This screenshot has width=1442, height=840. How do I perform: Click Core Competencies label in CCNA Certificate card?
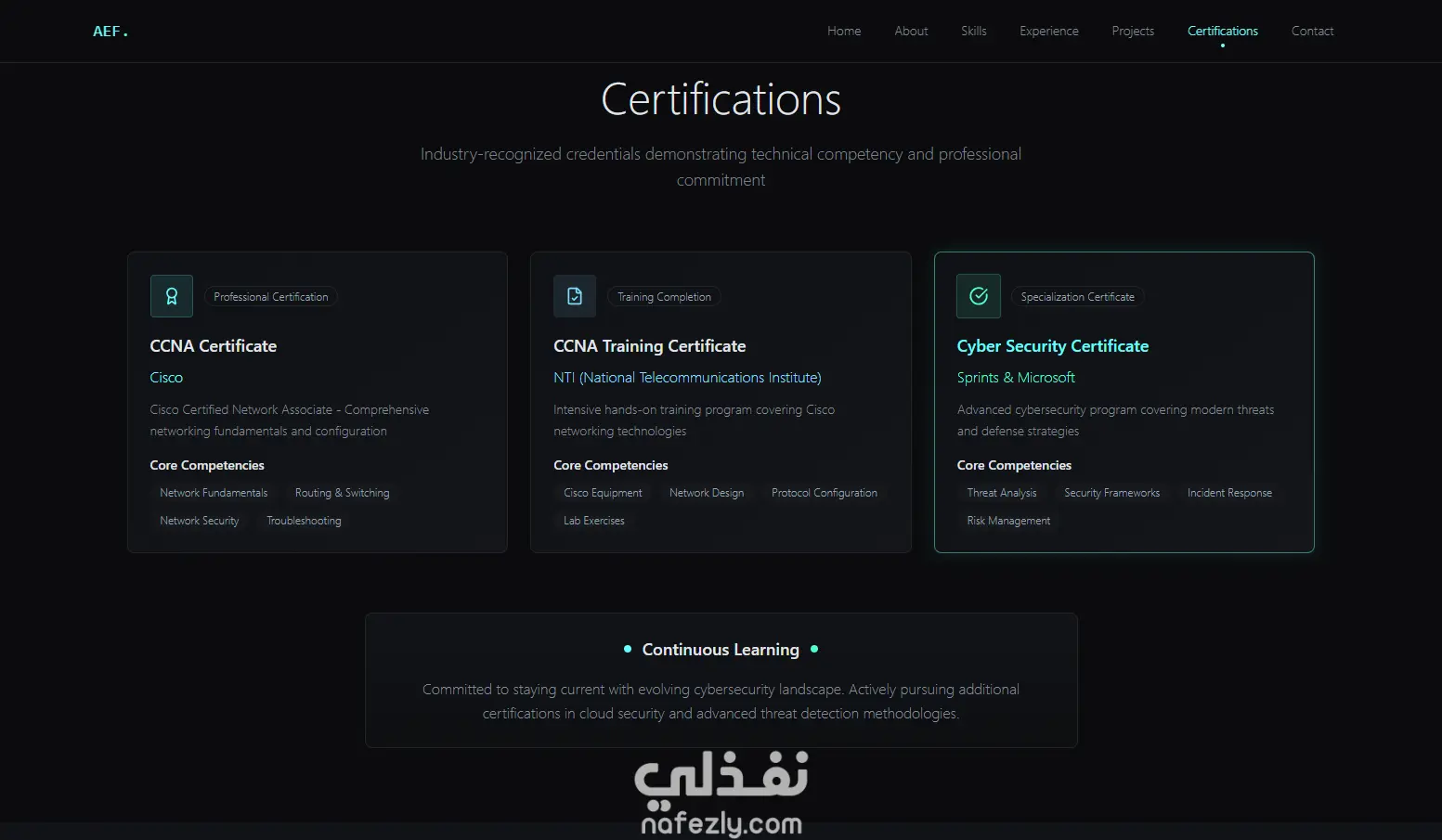[x=207, y=465]
